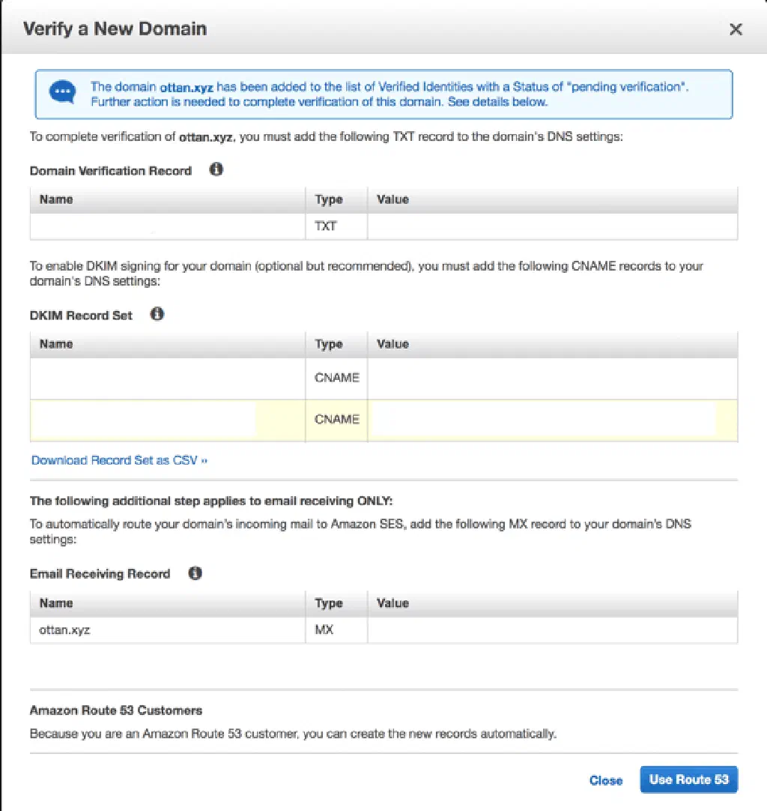Viewport: 767px width, 811px height.
Task: Click the Type header in Email Receiving table
Action: [x=329, y=603]
